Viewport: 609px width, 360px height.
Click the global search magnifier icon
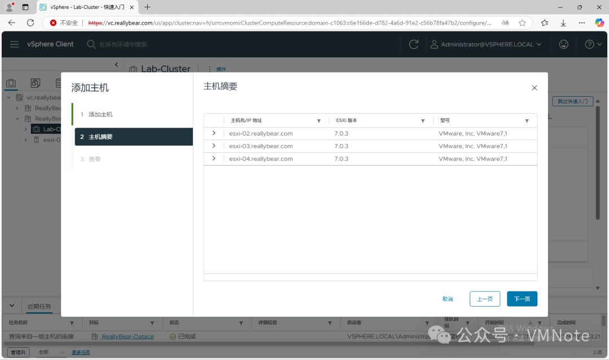[91, 44]
